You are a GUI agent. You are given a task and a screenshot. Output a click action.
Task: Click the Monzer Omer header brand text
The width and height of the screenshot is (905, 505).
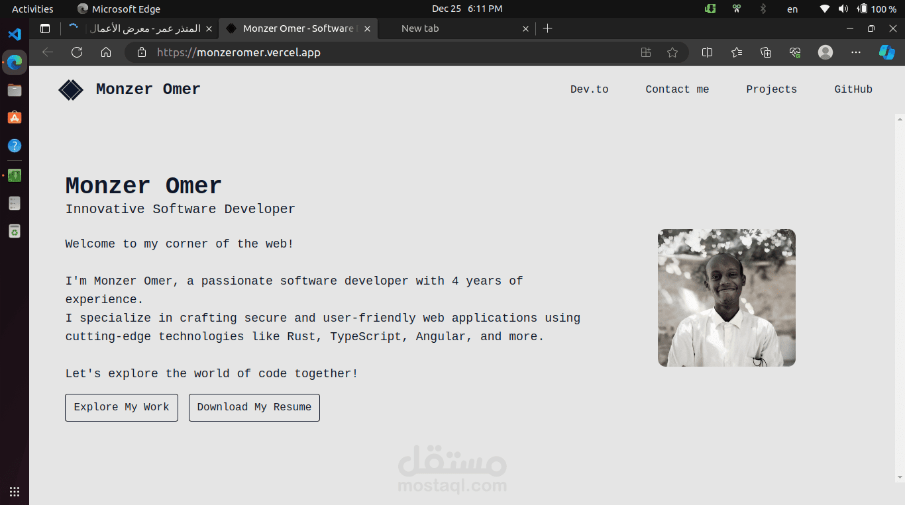(148, 89)
